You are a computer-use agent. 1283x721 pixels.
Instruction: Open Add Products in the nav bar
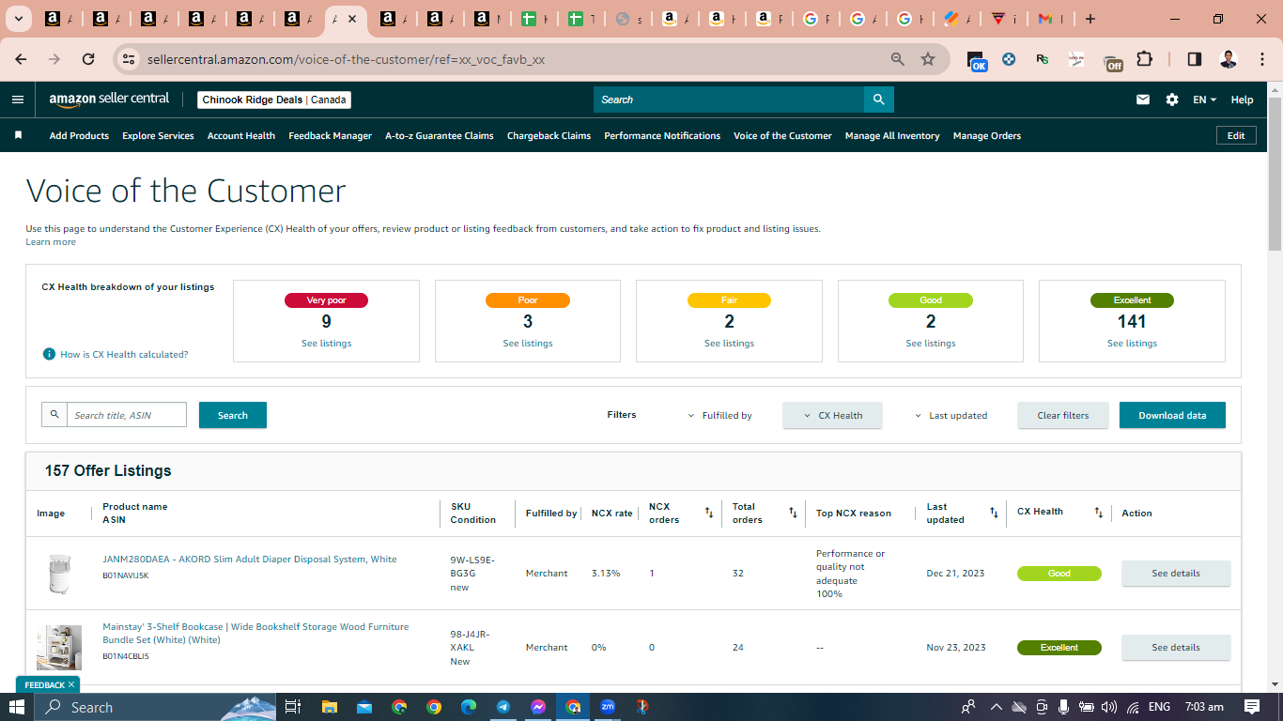pyautogui.click(x=79, y=135)
